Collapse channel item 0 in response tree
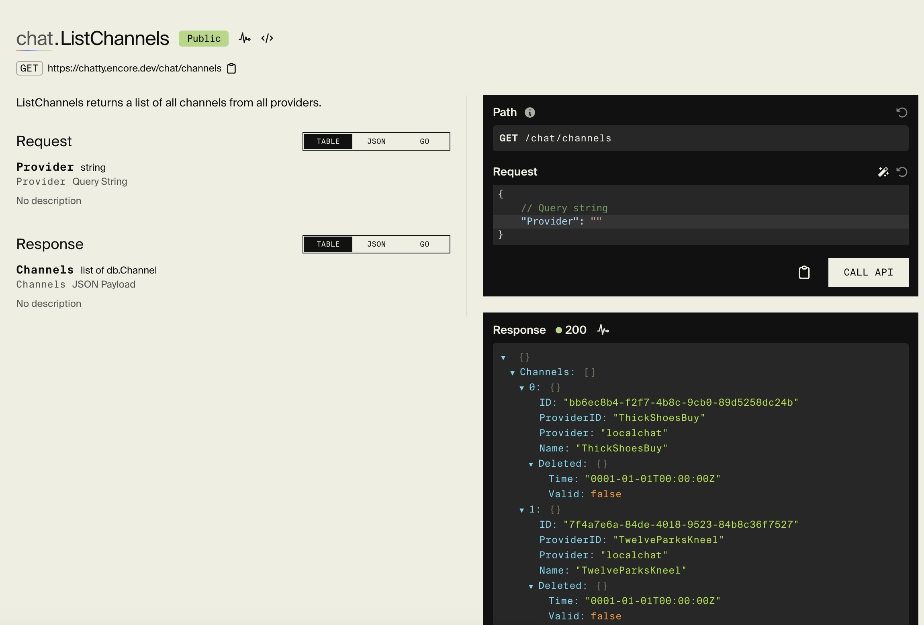 point(521,388)
